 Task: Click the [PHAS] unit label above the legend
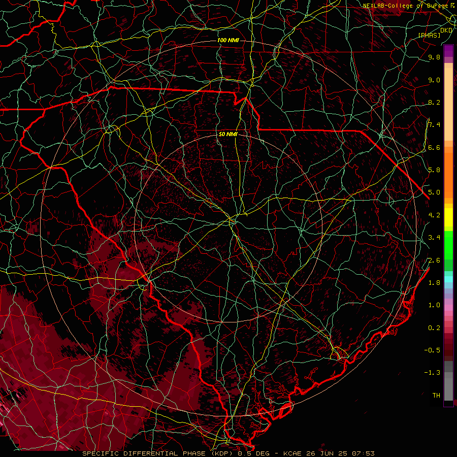click(429, 35)
